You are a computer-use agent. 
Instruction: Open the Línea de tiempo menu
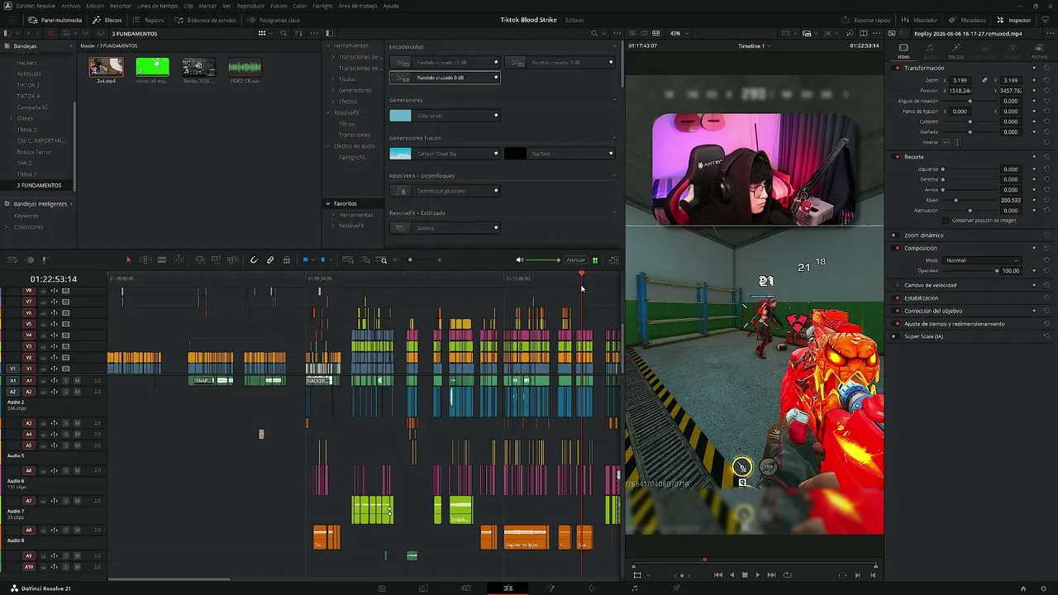click(157, 6)
